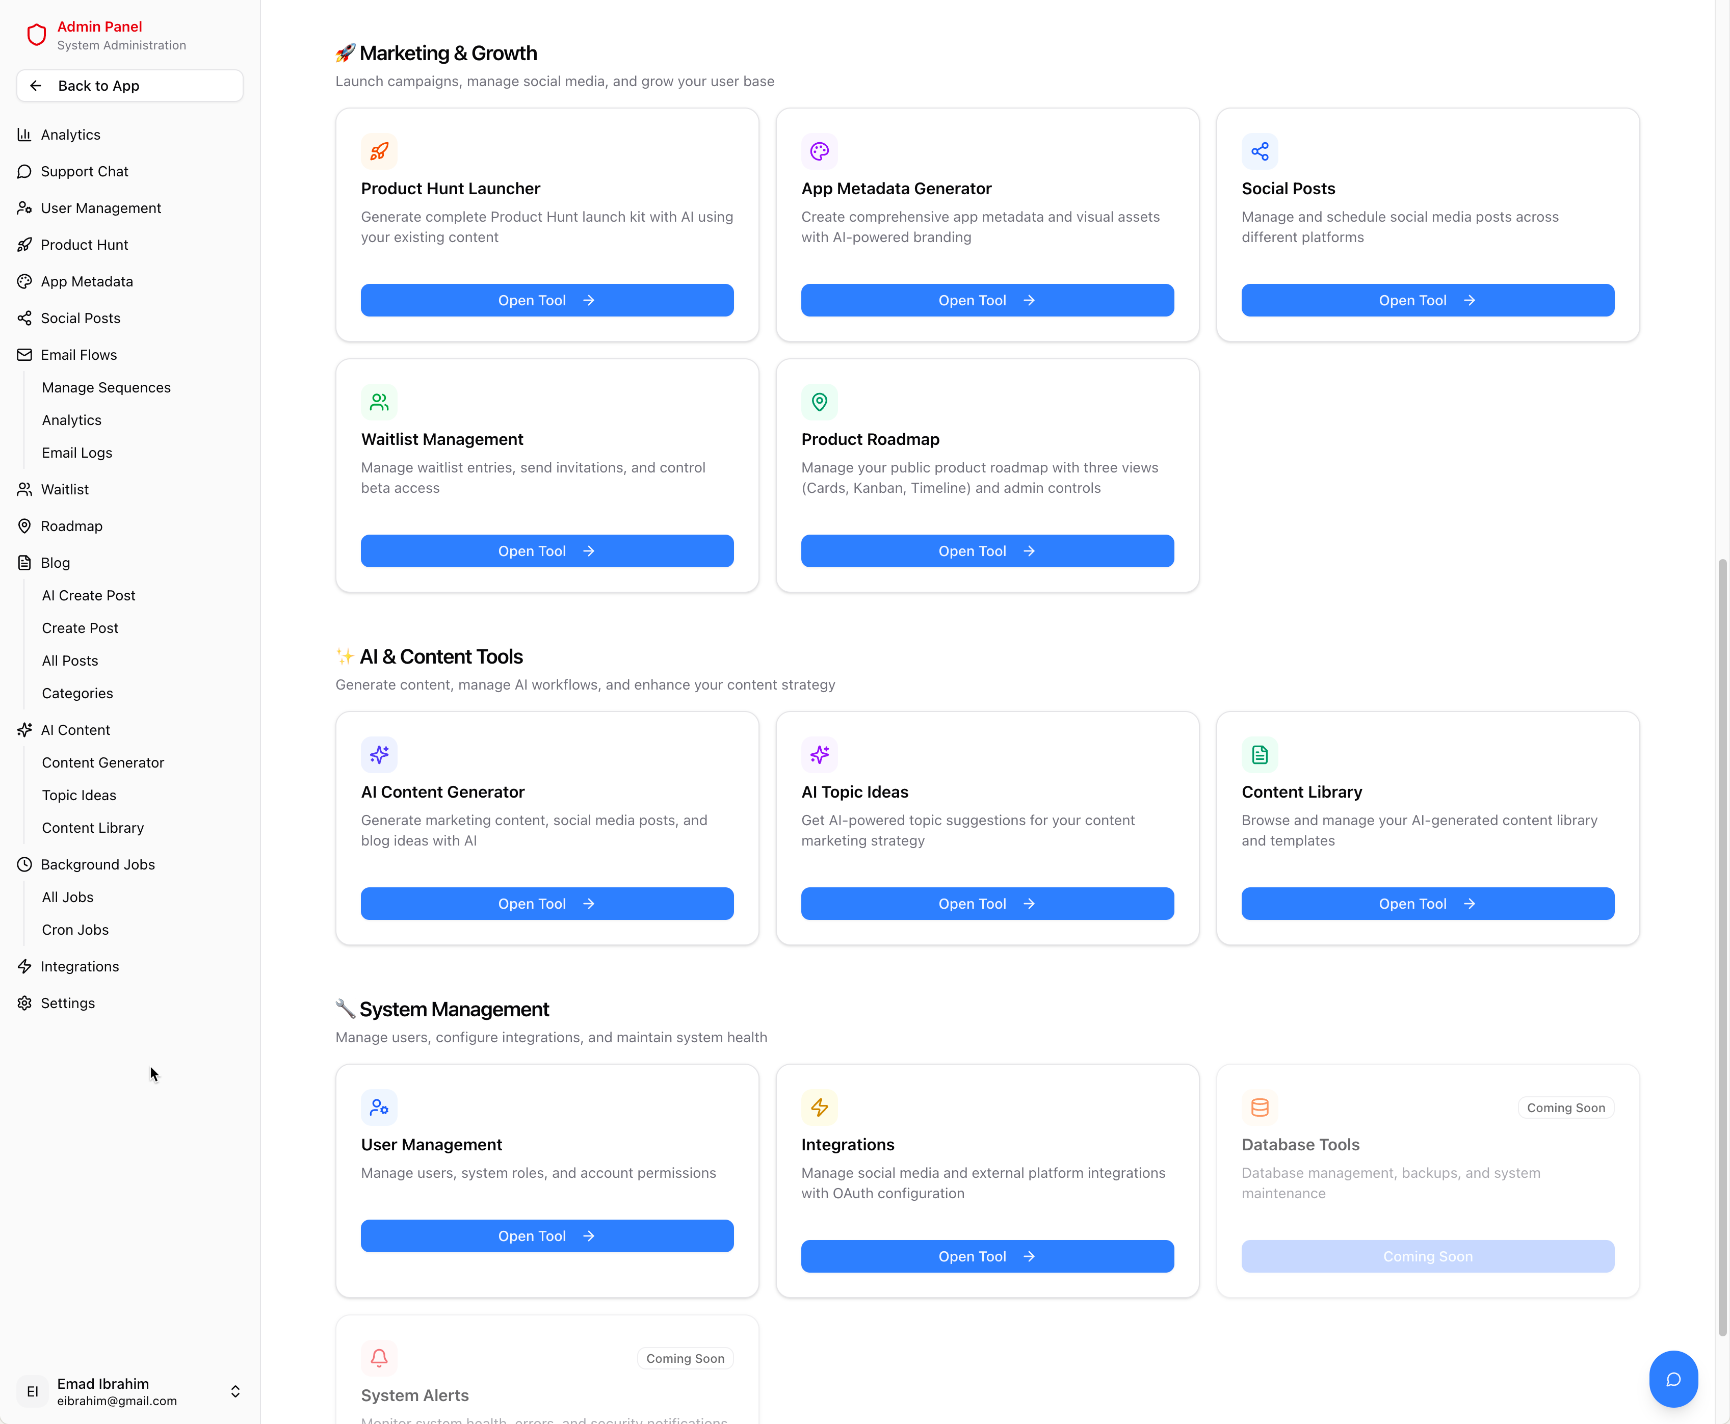Click the Admin Panel shield logo
The height and width of the screenshot is (1424, 1730).
[37, 35]
